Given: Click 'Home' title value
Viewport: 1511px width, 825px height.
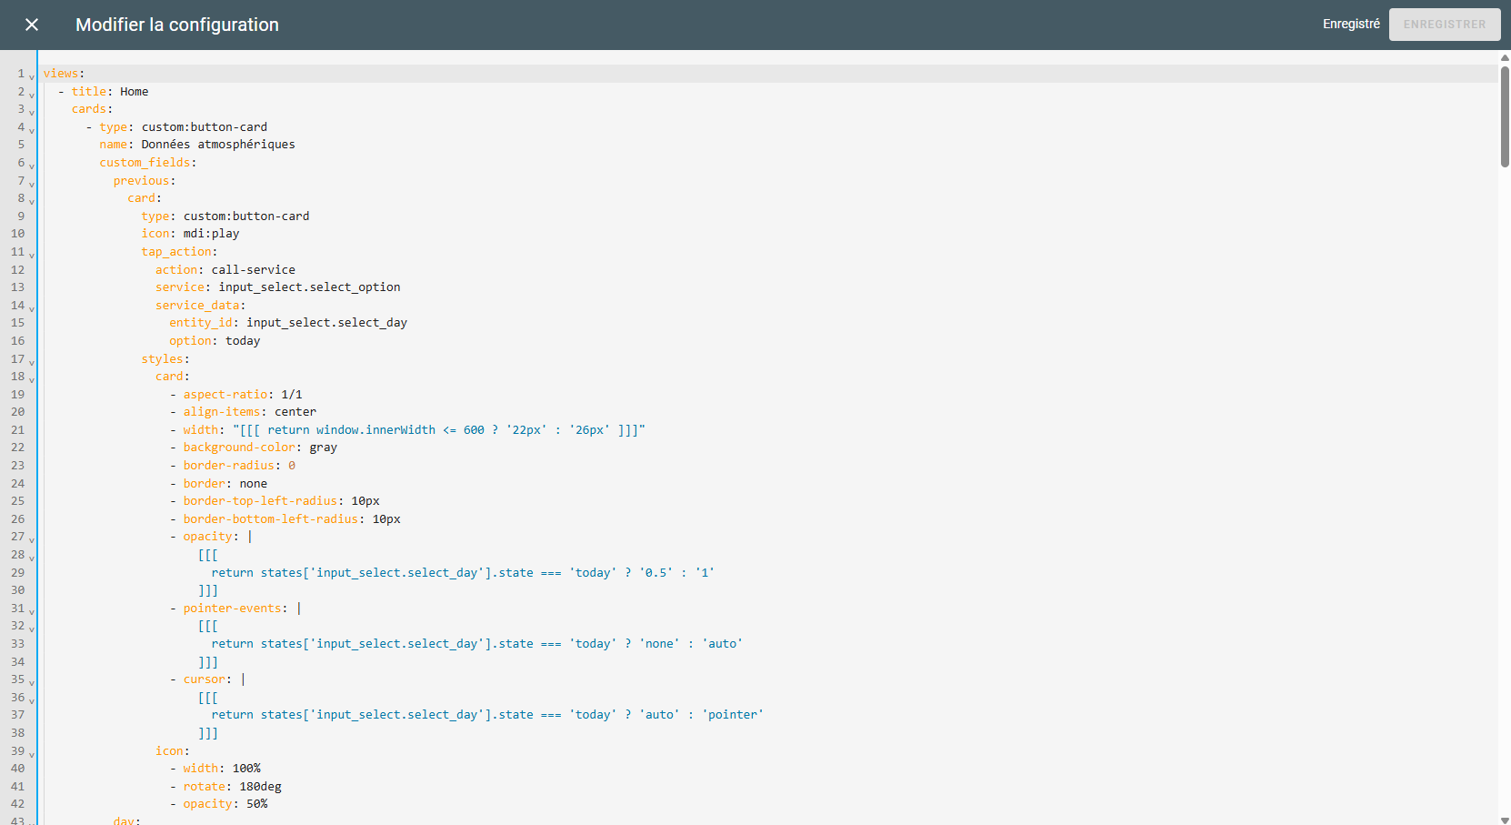Looking at the screenshot, I should pos(135,92).
